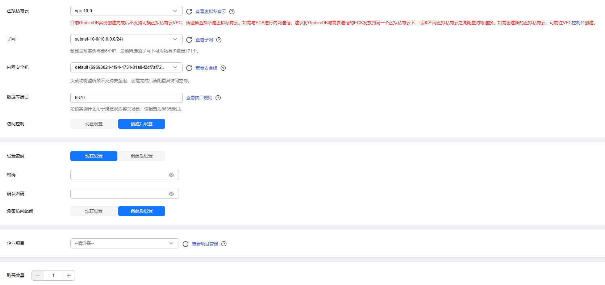Expand the 企业项目 请选择 dropdown

tap(125, 243)
